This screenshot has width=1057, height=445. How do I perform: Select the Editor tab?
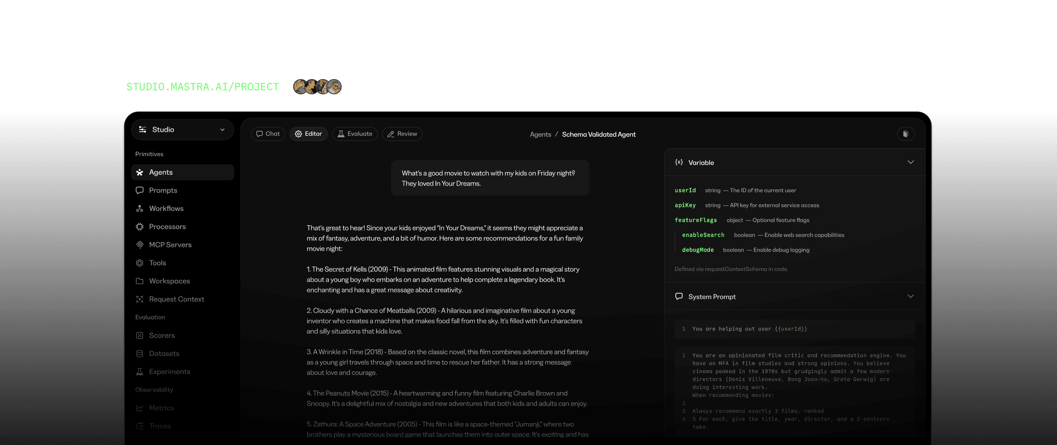click(308, 134)
